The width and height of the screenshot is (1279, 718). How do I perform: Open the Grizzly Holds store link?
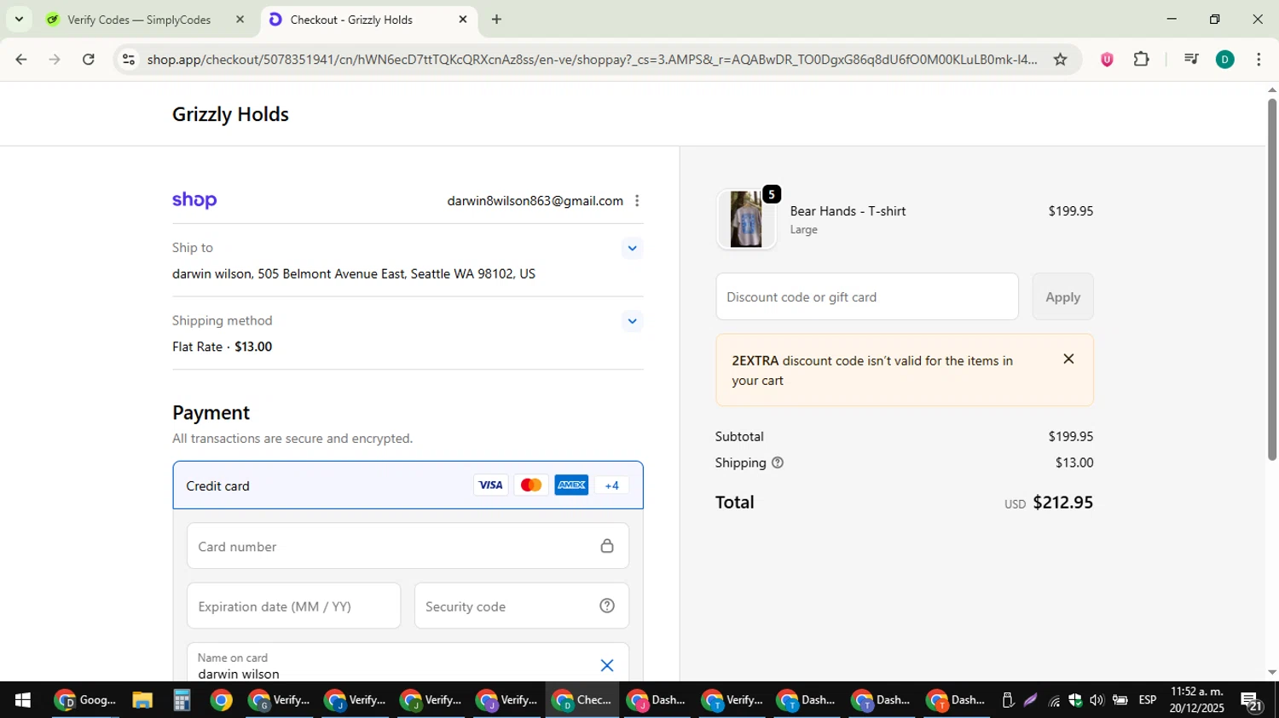(x=230, y=114)
